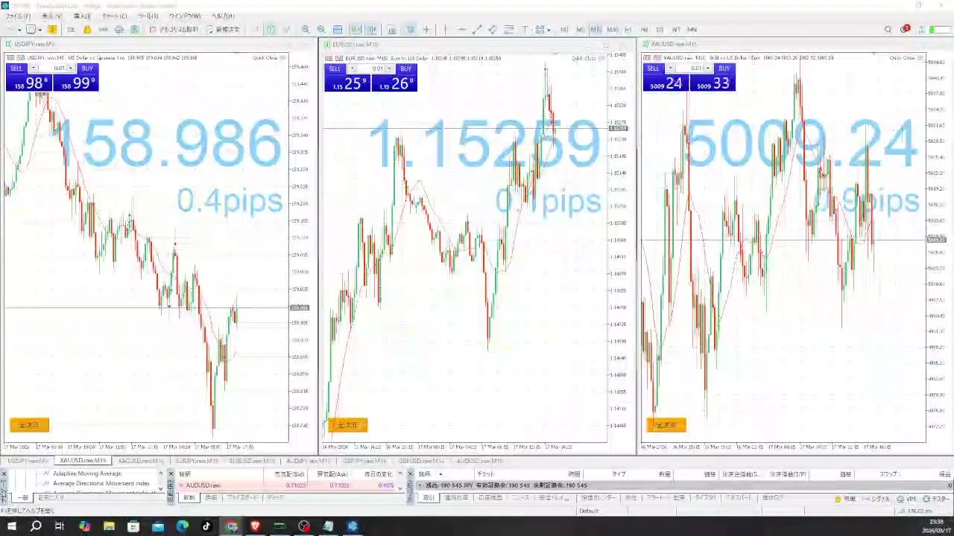
Task: Increase EURUSD lot volume with up arrow
Action: [390, 68]
